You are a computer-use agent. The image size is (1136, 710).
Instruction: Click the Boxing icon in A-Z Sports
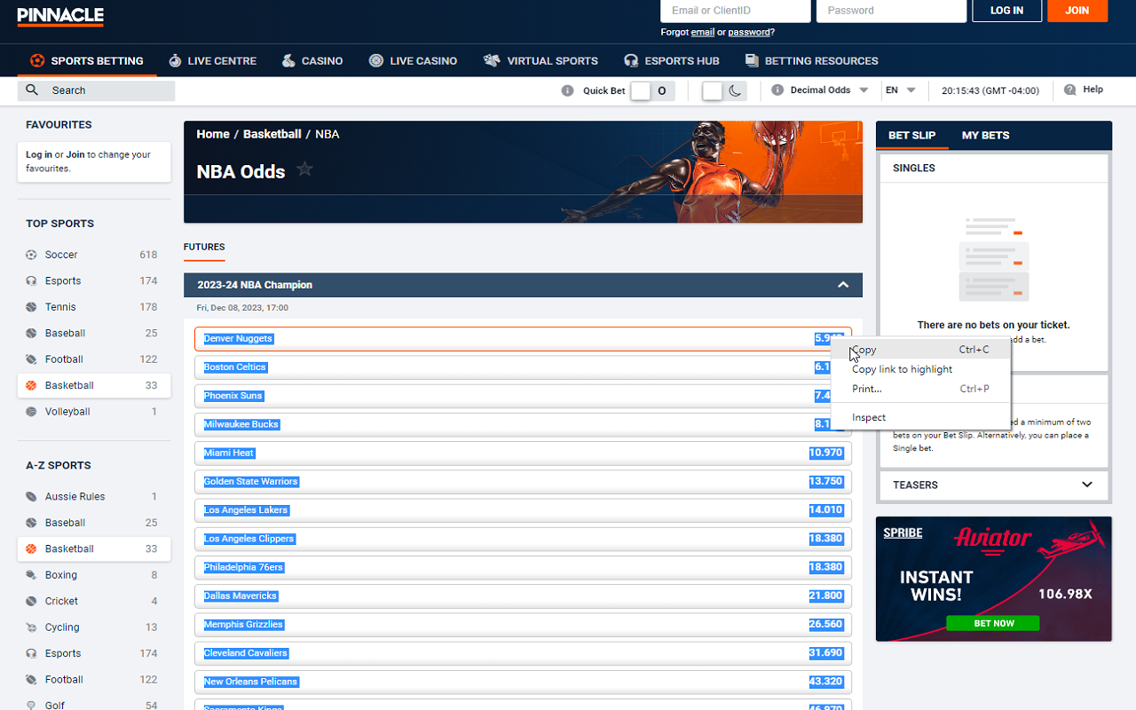pos(32,575)
